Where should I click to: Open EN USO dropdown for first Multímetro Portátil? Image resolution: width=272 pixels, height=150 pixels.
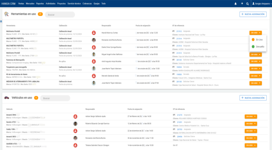255,33
